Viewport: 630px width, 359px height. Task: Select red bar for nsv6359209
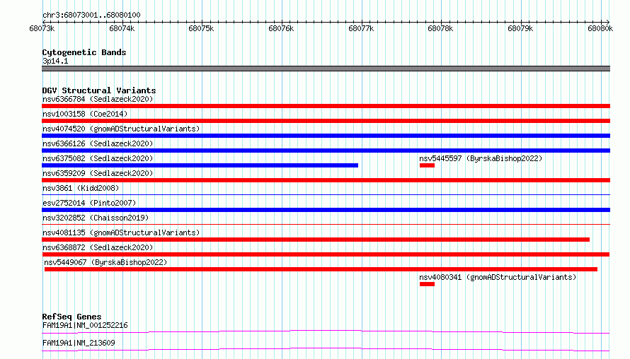[x=326, y=180]
